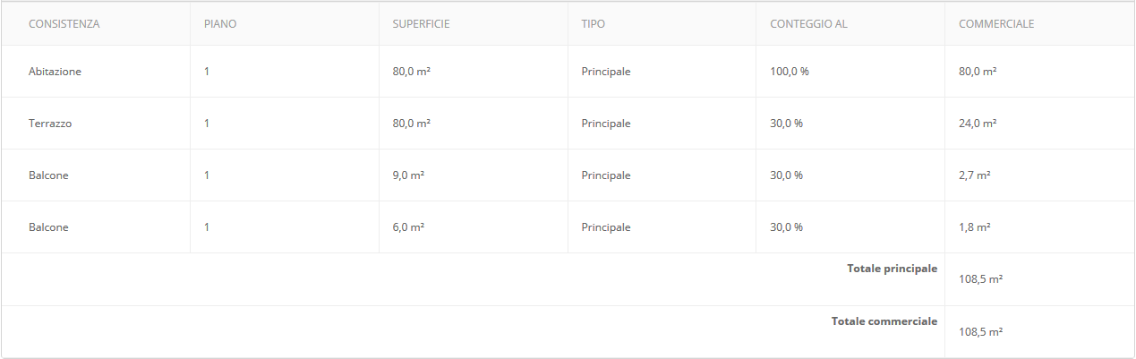The image size is (1136, 359).
Task: Select the Terrazzo row label
Action: coord(50,124)
